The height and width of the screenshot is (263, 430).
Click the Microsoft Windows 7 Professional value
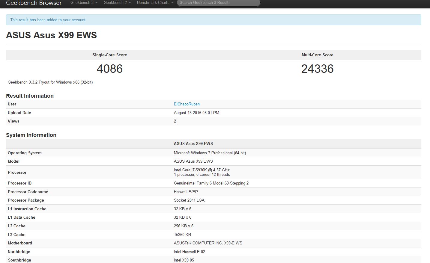coord(210,153)
